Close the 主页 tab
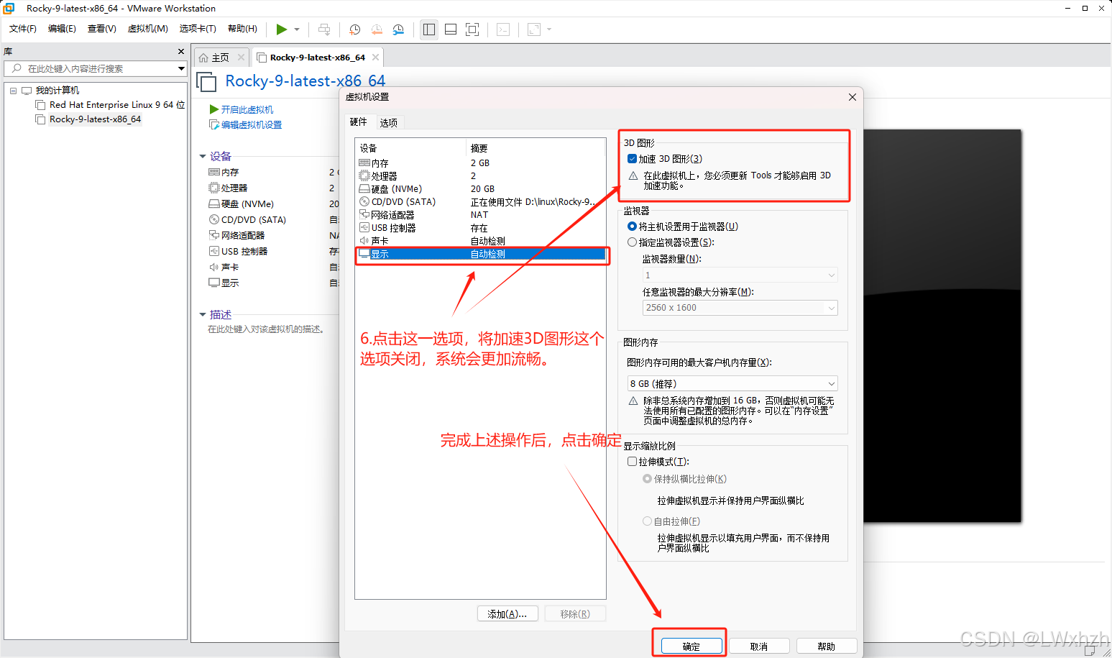The image size is (1112, 658). tap(241, 58)
